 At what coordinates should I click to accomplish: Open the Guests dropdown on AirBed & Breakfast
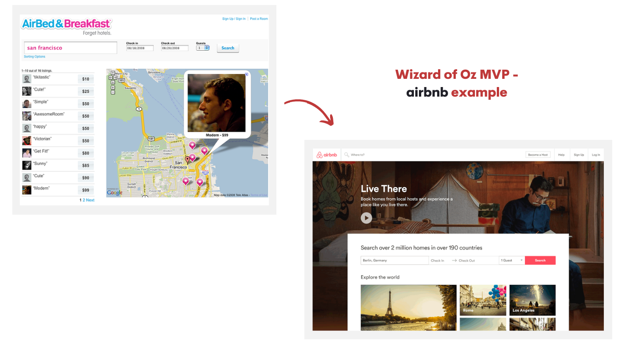click(x=203, y=48)
